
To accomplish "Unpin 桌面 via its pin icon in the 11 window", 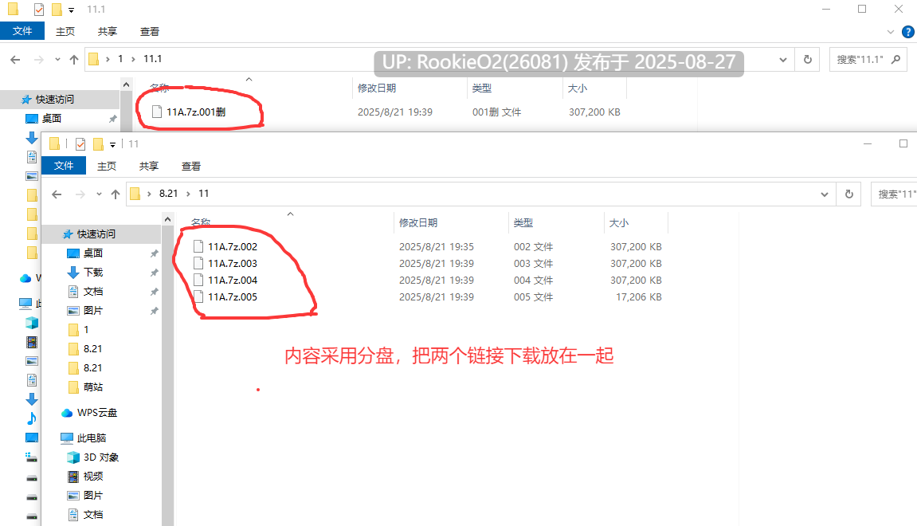I will coord(154,253).
